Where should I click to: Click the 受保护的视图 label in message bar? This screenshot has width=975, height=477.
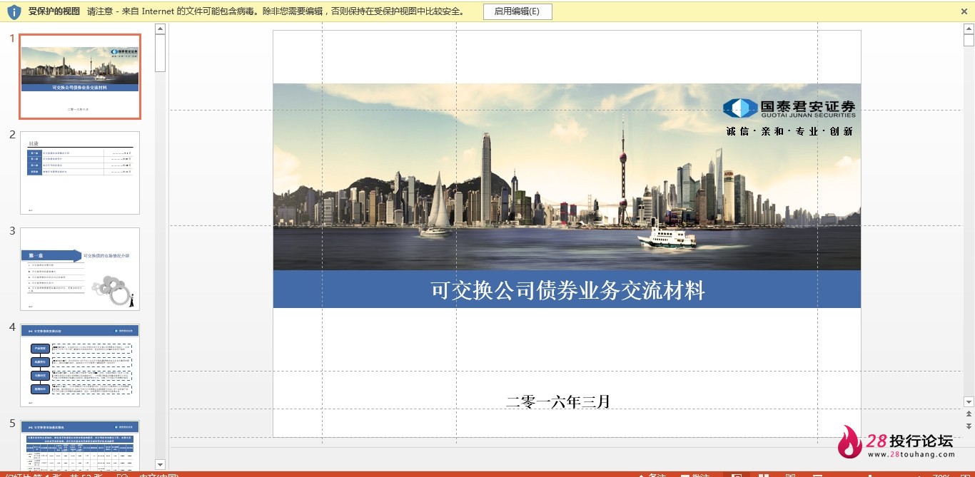click(54, 11)
